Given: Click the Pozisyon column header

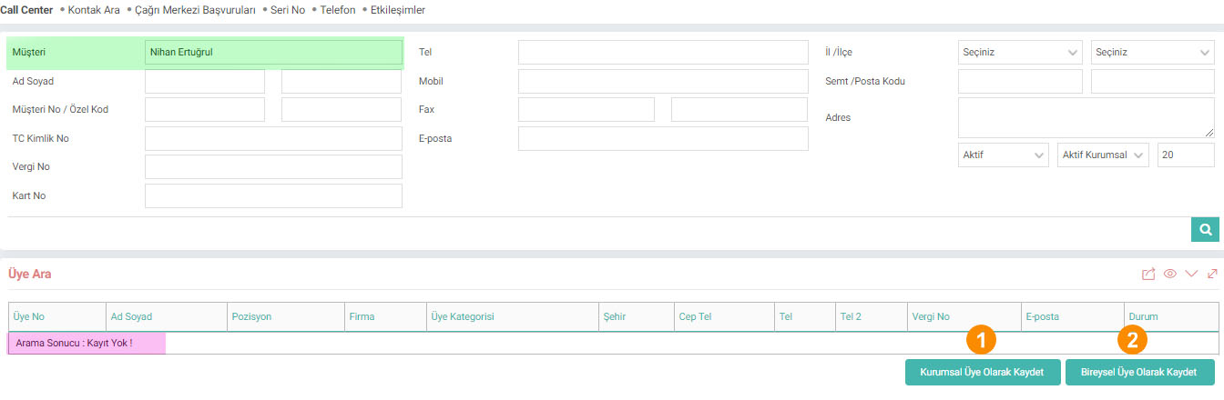Looking at the screenshot, I should tap(285, 316).
